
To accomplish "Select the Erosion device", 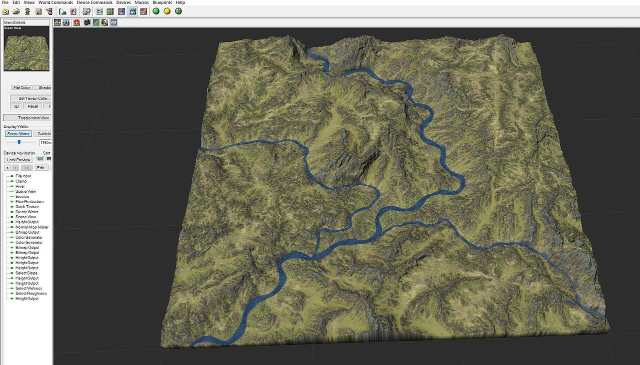I will pyautogui.click(x=22, y=196).
